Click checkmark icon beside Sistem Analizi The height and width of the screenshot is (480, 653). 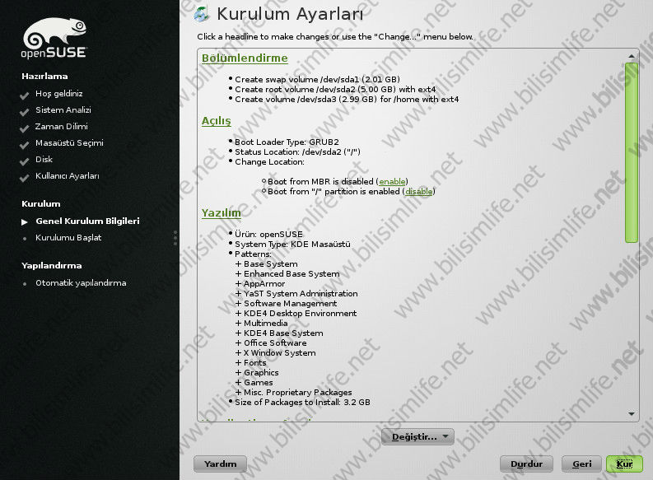tap(24, 112)
